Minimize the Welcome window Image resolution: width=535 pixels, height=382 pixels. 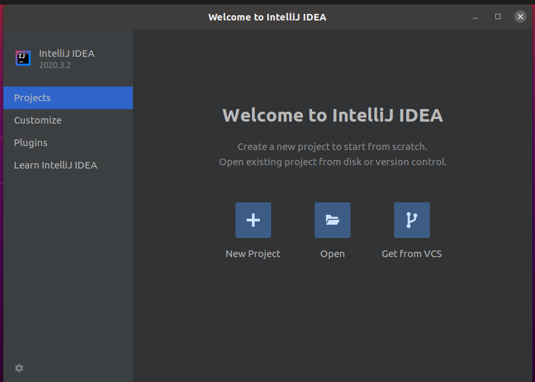475,17
